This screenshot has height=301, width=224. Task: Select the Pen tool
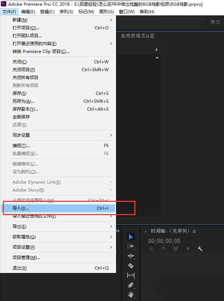(131, 285)
